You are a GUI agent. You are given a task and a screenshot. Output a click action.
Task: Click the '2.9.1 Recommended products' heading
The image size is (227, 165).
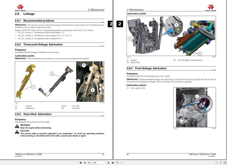[34, 21]
